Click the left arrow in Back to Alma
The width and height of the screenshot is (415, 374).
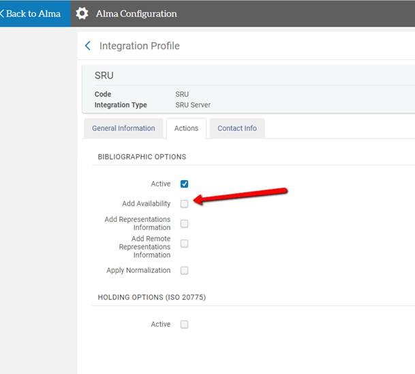tap(2, 14)
